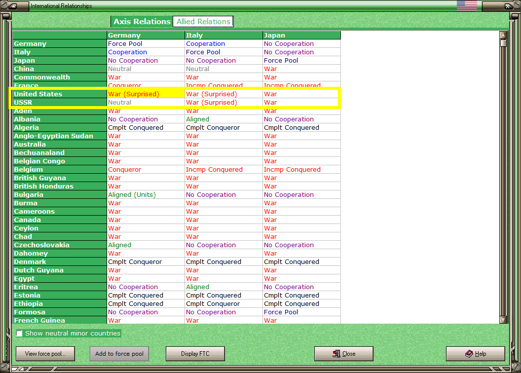Click Italy's War (Surprised) cell for USSR

(x=223, y=102)
